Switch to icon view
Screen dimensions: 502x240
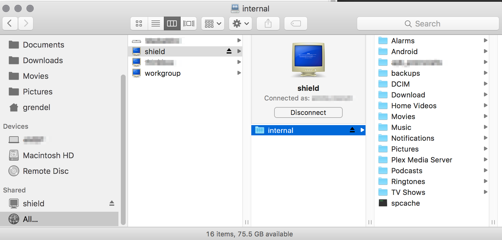coord(139,23)
